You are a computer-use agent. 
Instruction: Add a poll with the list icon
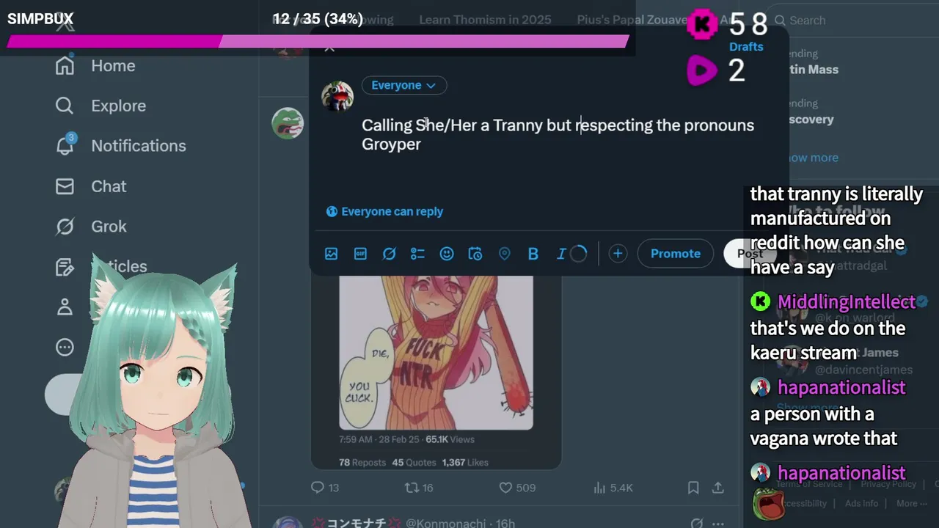(x=417, y=254)
